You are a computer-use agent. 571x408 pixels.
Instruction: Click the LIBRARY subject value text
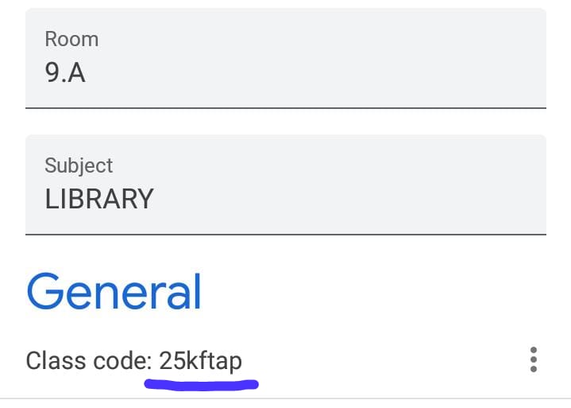click(99, 199)
